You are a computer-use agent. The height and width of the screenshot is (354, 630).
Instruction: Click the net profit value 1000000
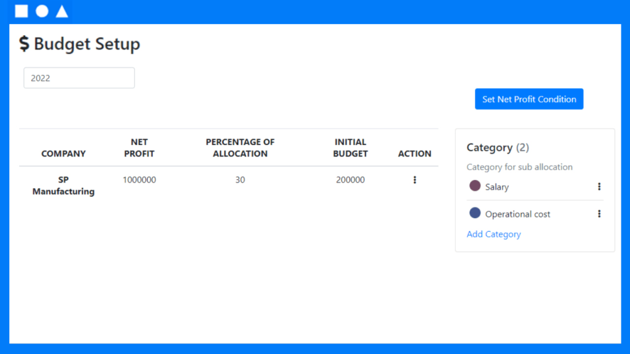click(x=139, y=180)
